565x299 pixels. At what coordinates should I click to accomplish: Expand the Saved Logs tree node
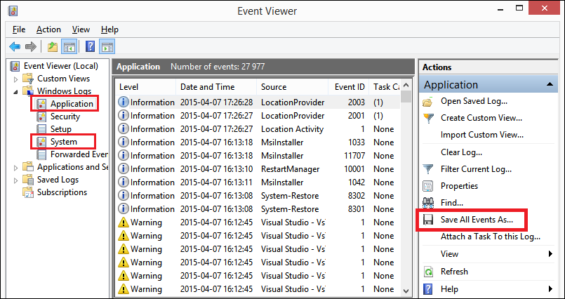[x=15, y=180]
